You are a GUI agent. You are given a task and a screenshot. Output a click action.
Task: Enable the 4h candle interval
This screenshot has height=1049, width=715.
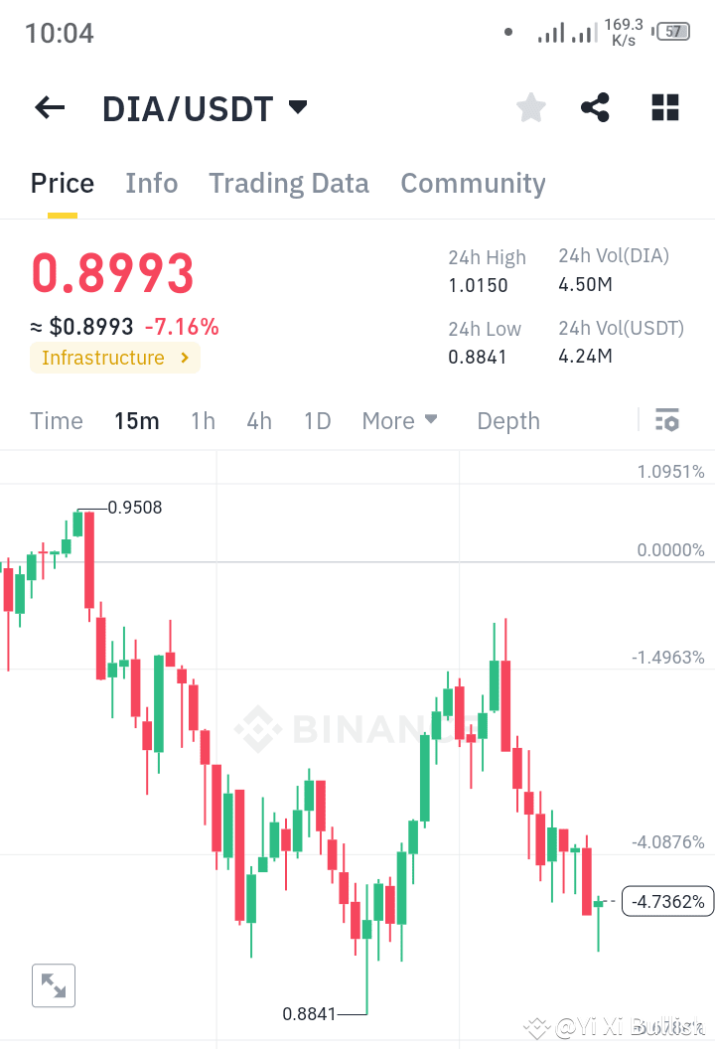[259, 421]
